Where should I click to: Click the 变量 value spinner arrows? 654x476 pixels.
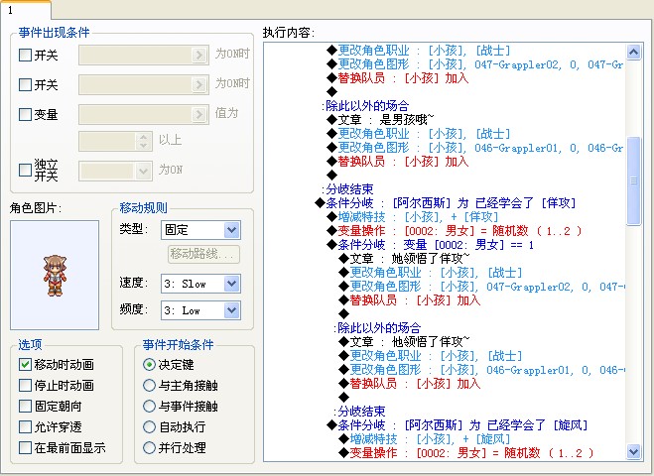(144, 141)
